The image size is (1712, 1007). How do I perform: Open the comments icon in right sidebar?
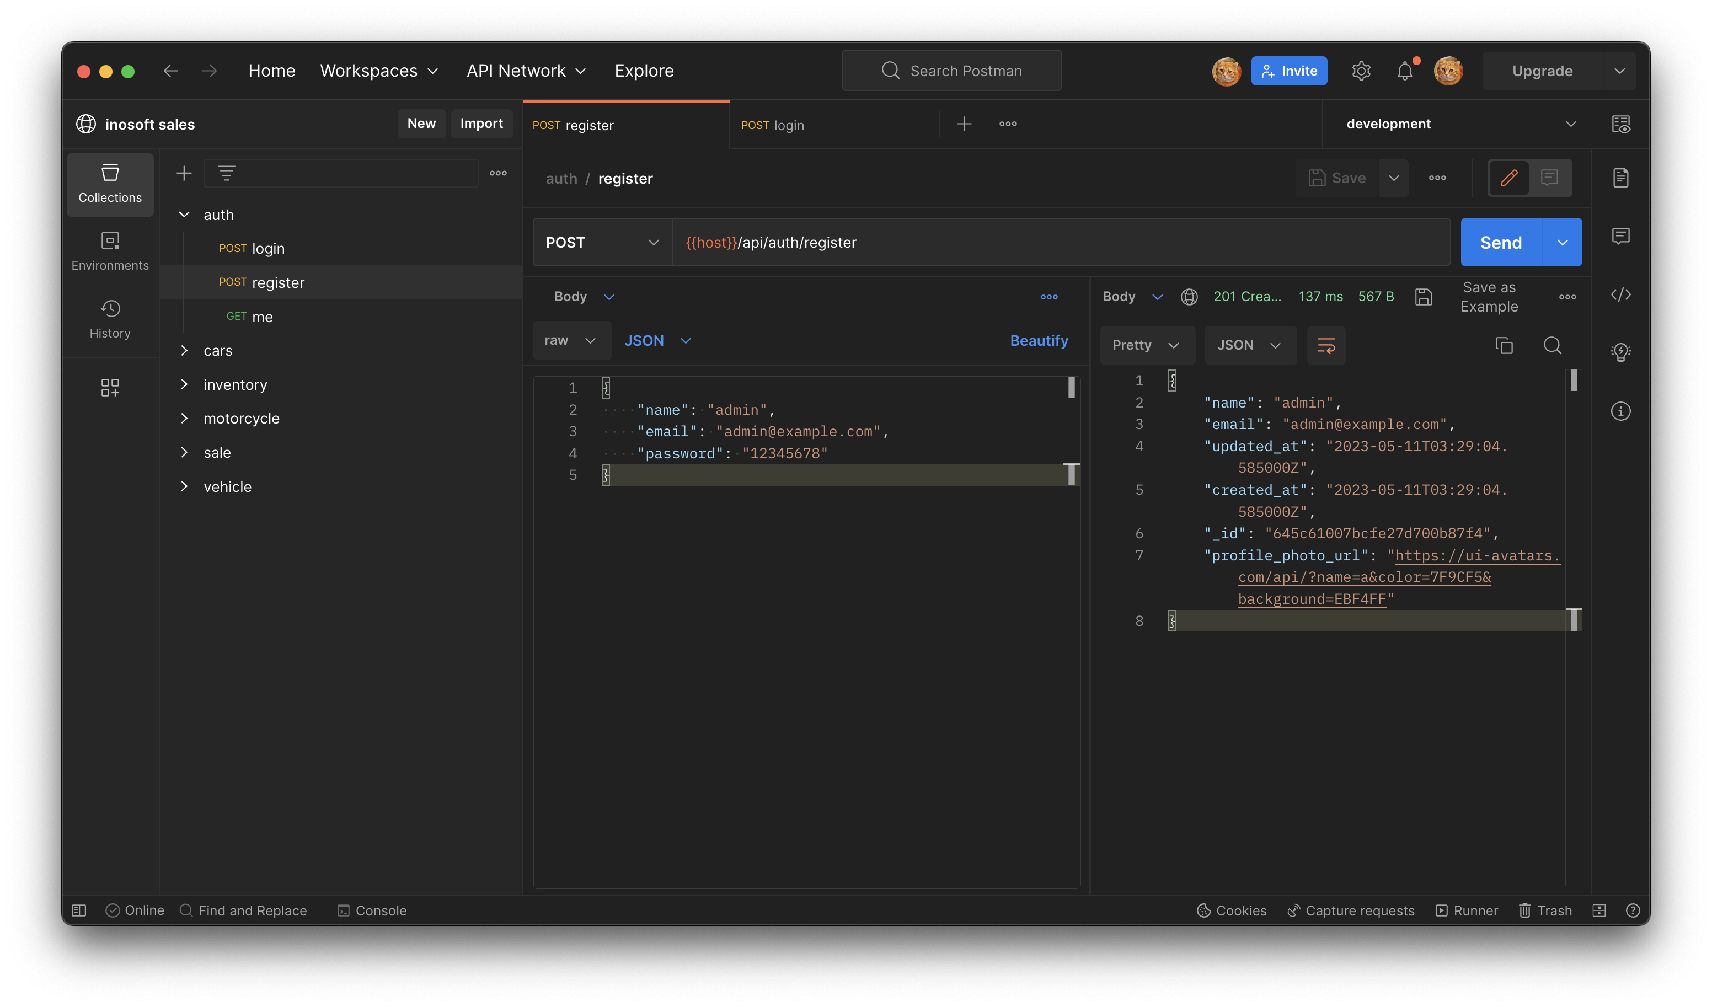tap(1621, 236)
